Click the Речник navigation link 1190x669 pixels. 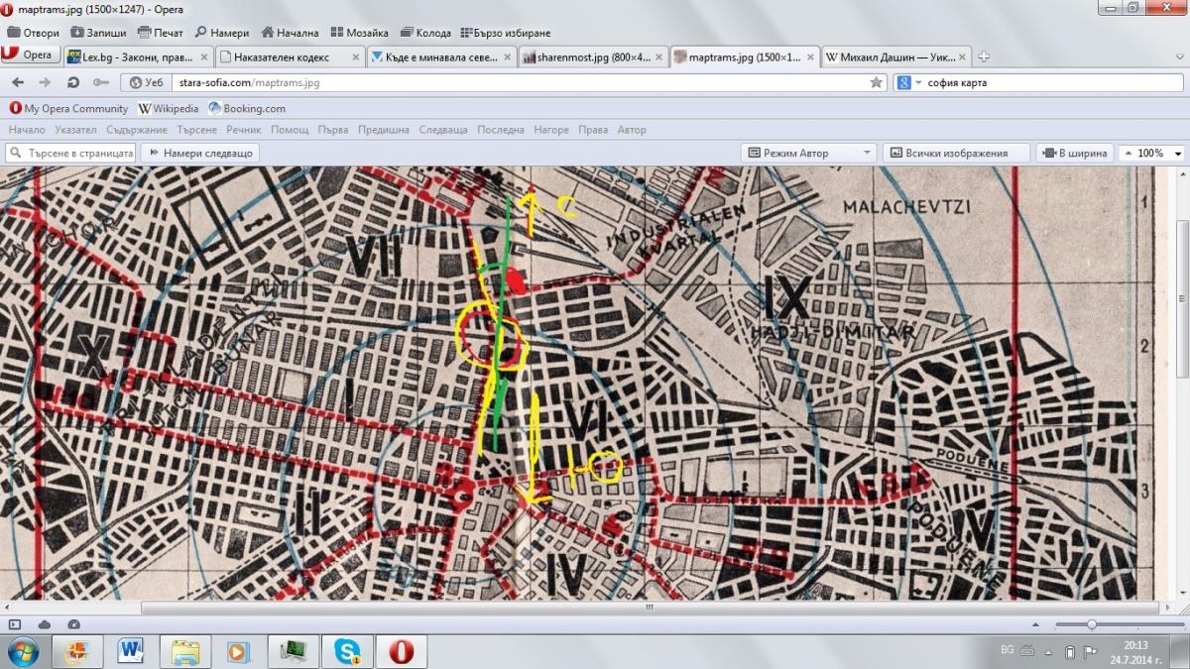[244, 130]
